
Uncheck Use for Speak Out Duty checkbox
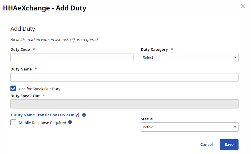pyautogui.click(x=13, y=89)
